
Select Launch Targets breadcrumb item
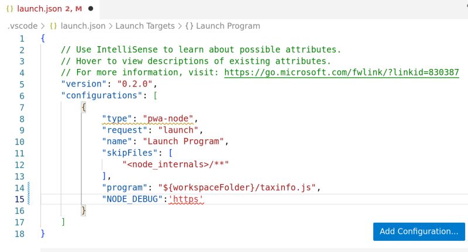click(145, 26)
